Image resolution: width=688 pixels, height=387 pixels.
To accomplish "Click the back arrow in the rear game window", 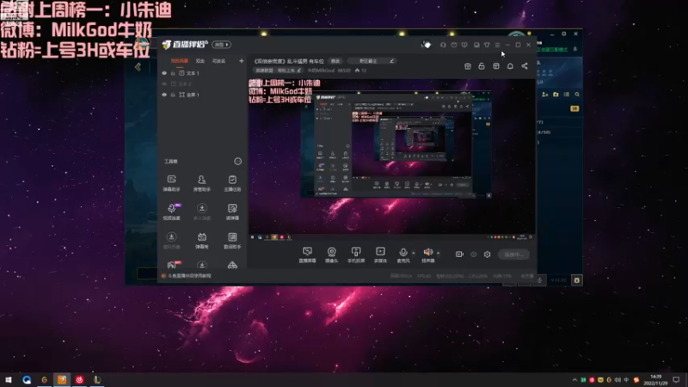I will tap(138, 67).
